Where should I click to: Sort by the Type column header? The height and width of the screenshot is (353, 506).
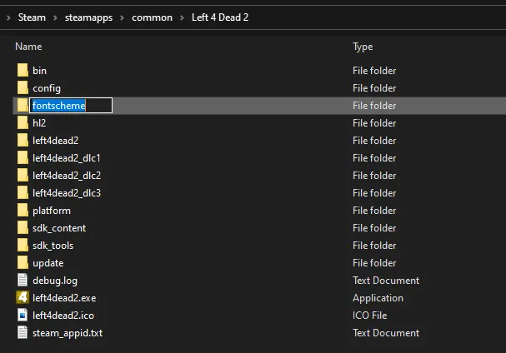363,47
